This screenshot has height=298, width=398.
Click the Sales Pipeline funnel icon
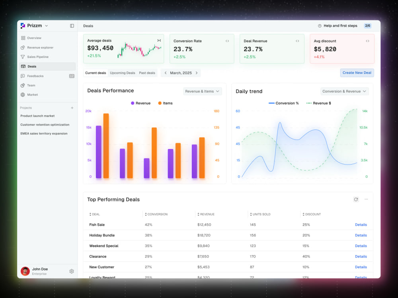(23, 57)
